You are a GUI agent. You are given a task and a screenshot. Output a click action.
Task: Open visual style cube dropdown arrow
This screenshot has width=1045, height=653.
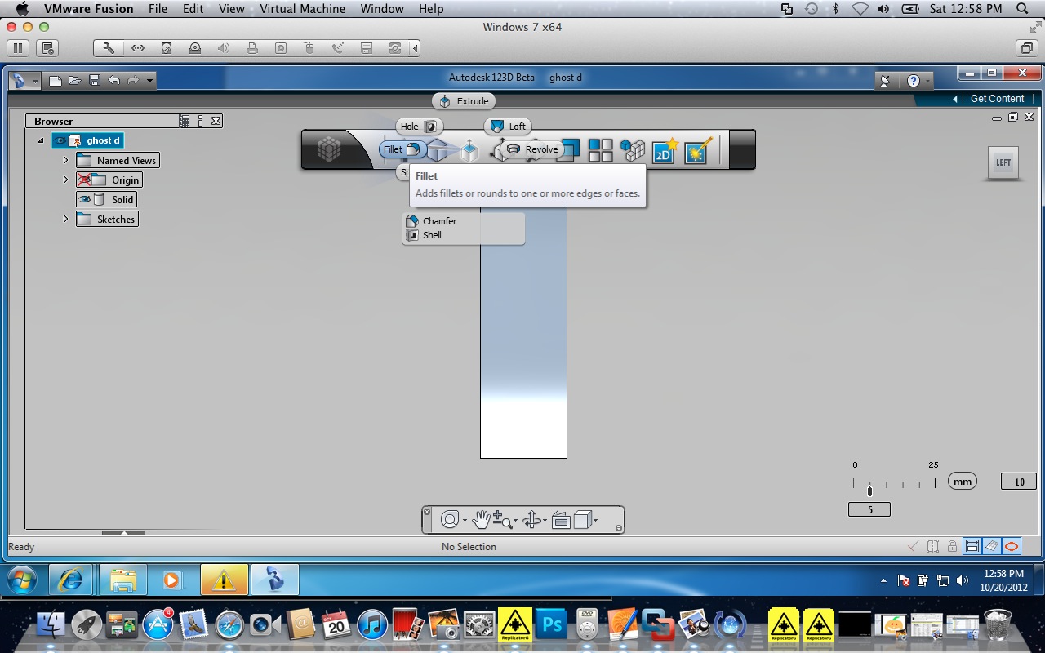(596, 521)
